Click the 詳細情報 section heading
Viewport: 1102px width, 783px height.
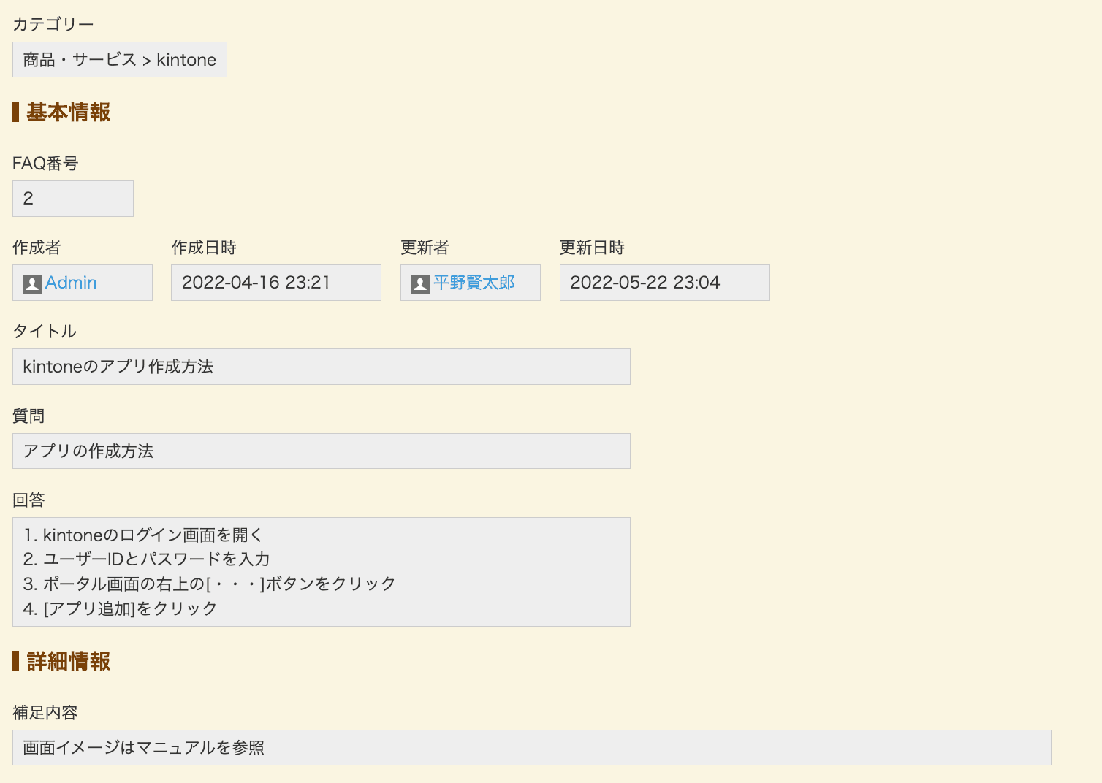[x=68, y=661]
